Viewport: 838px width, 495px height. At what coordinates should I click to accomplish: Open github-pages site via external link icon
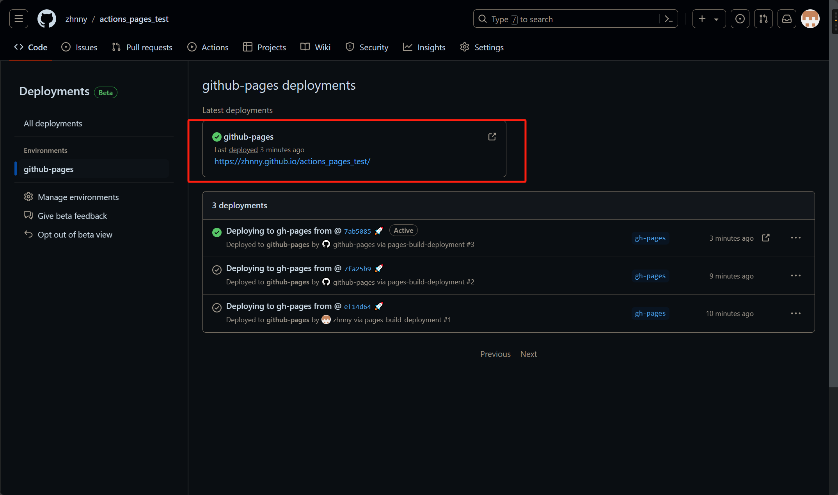click(x=492, y=137)
